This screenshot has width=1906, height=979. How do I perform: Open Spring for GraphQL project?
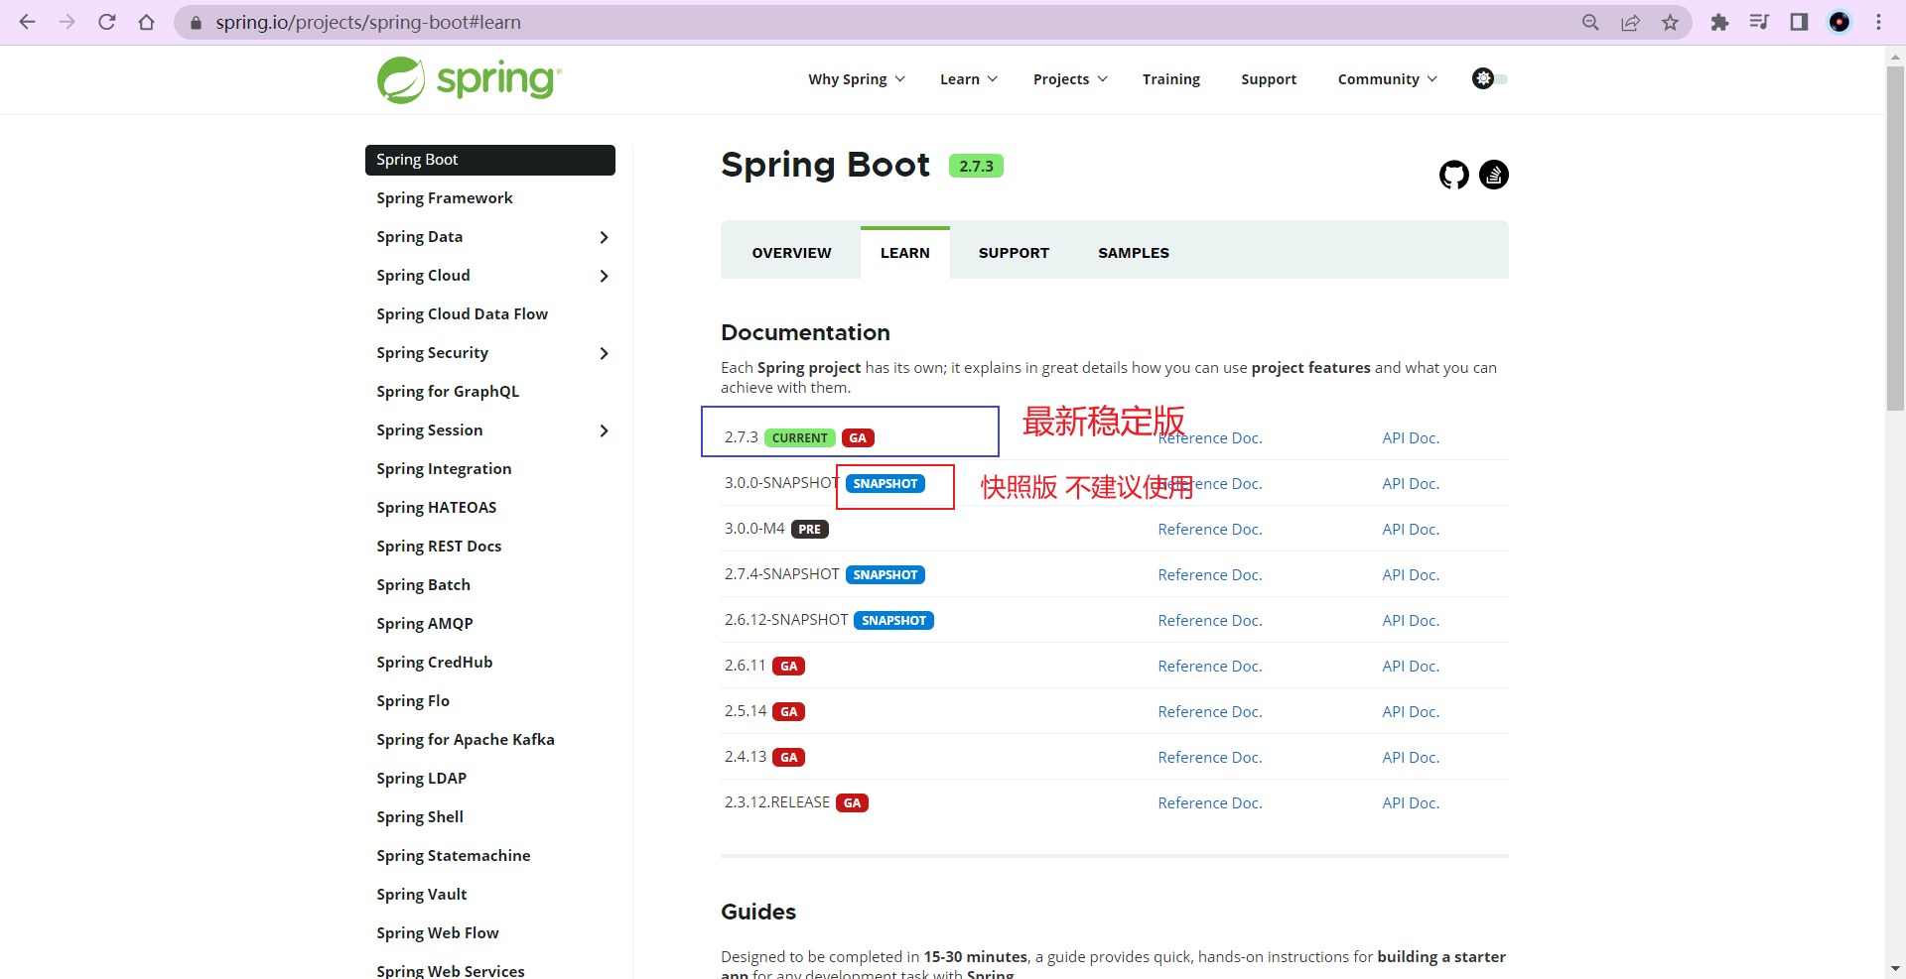point(448,392)
